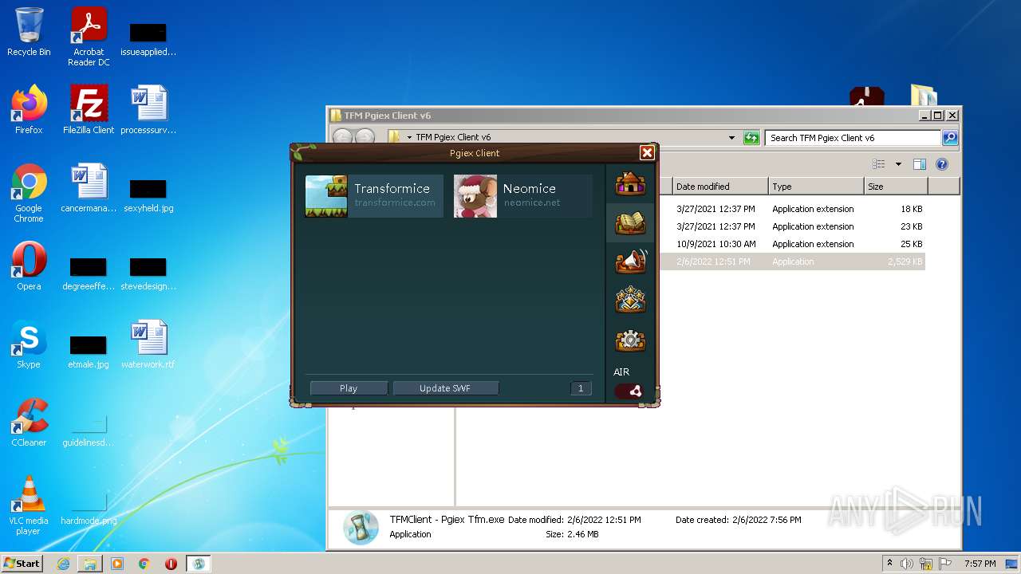
Task: Click the page number 1 button
Action: pos(581,388)
